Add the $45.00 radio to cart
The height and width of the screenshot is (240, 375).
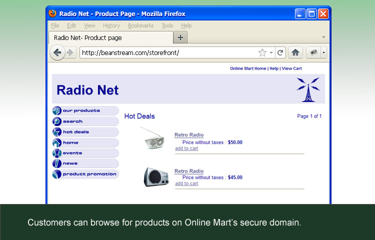(186, 183)
